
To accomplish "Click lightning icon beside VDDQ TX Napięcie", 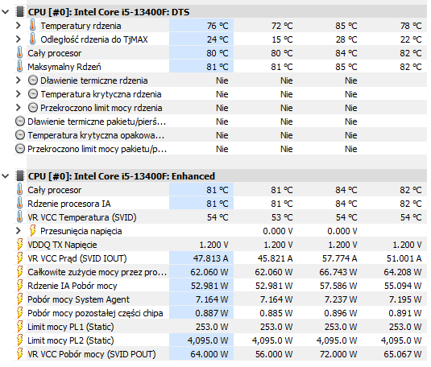I will click(19, 244).
